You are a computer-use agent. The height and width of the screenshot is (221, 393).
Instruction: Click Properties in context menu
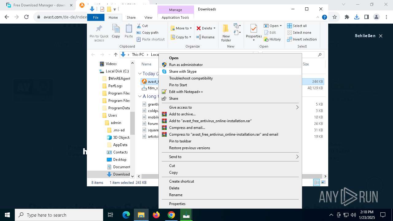(x=230, y=204)
